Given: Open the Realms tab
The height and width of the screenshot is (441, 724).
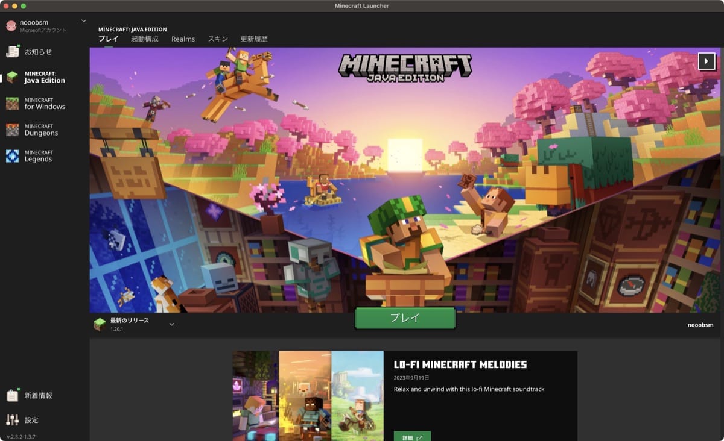Looking at the screenshot, I should pos(183,39).
